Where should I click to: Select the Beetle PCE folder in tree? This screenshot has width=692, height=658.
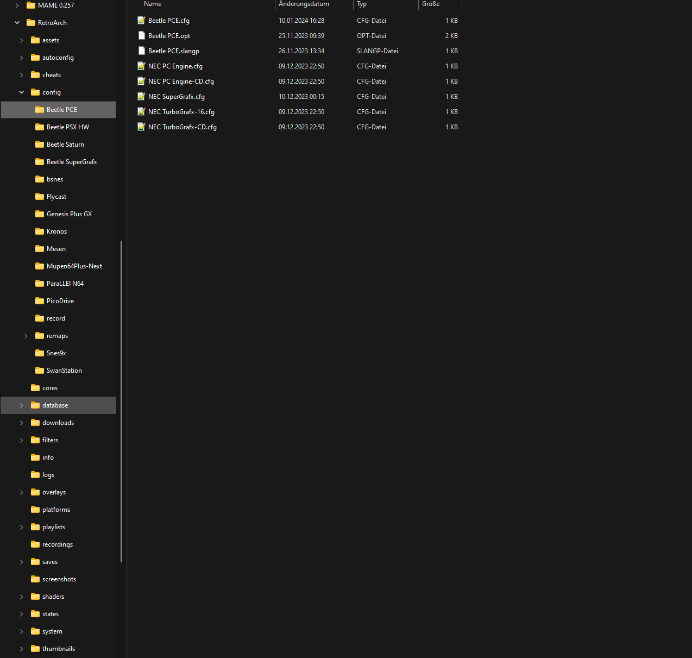59,110
